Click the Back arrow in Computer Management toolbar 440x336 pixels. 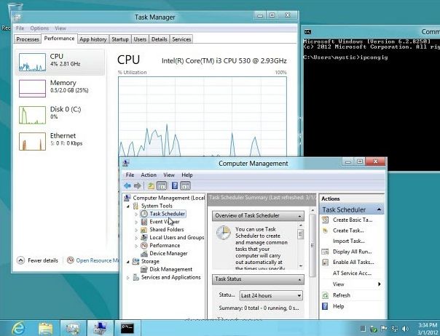pos(127,185)
